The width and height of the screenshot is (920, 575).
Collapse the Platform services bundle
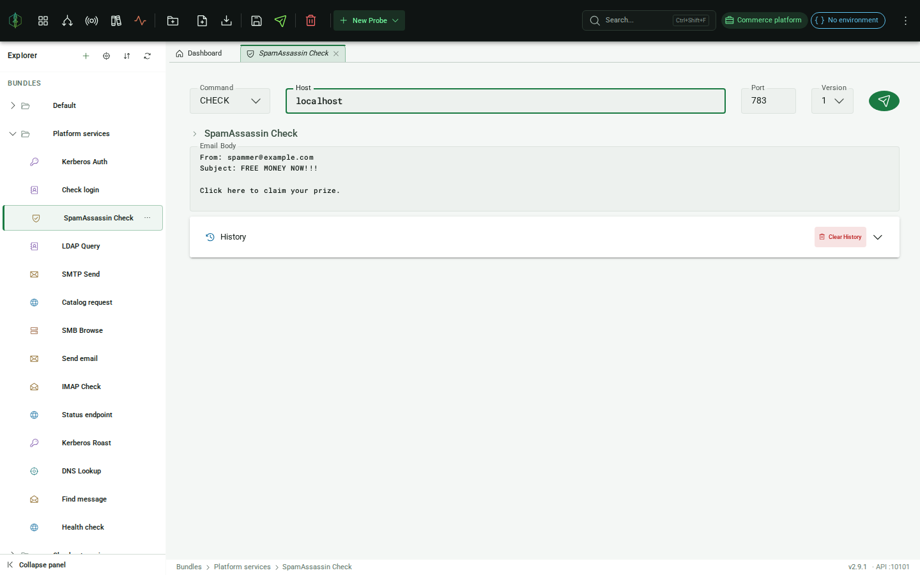(13, 134)
